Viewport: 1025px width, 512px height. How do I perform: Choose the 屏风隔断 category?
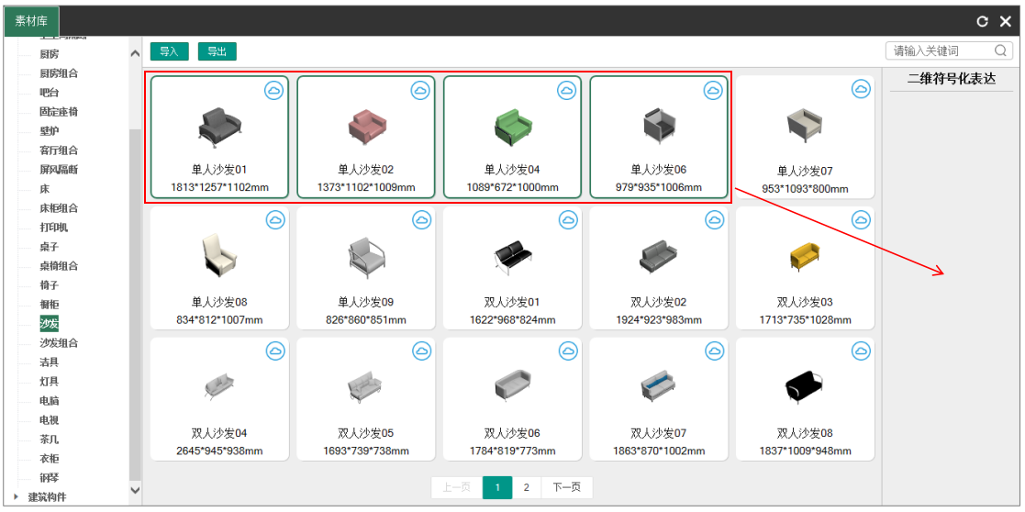(59, 170)
